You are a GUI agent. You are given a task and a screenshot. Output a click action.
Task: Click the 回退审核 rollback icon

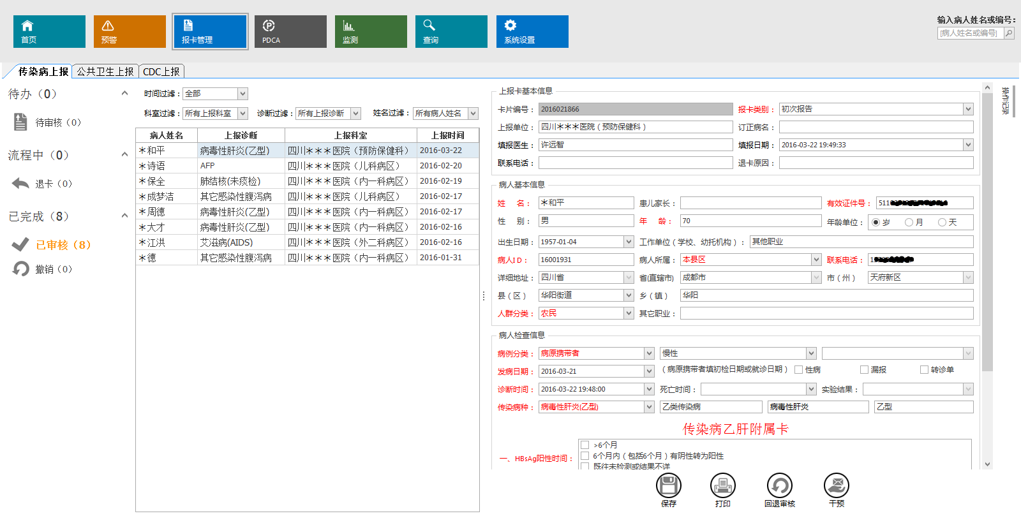779,485
